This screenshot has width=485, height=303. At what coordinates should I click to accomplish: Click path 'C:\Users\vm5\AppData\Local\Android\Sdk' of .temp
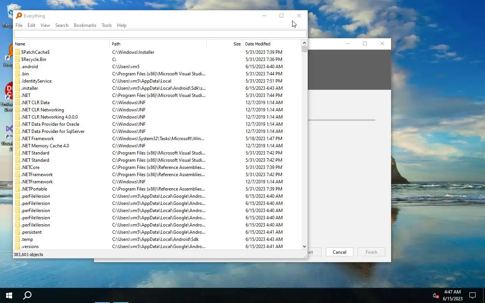click(155, 239)
